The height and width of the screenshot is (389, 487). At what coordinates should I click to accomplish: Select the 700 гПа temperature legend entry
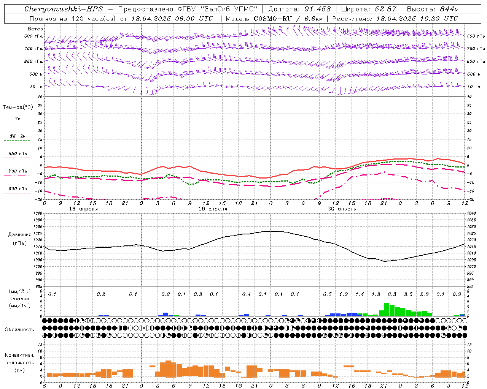(18, 171)
